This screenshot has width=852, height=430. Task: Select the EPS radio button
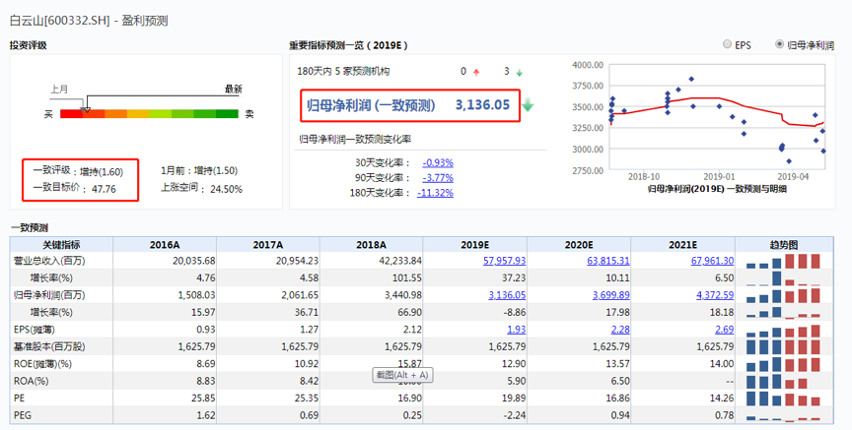728,44
